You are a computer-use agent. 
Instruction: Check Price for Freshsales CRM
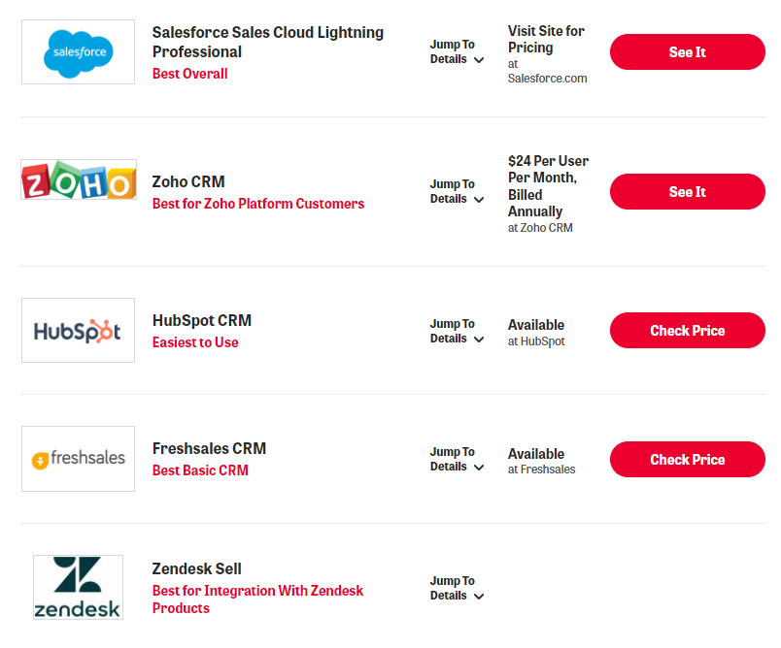(x=687, y=460)
